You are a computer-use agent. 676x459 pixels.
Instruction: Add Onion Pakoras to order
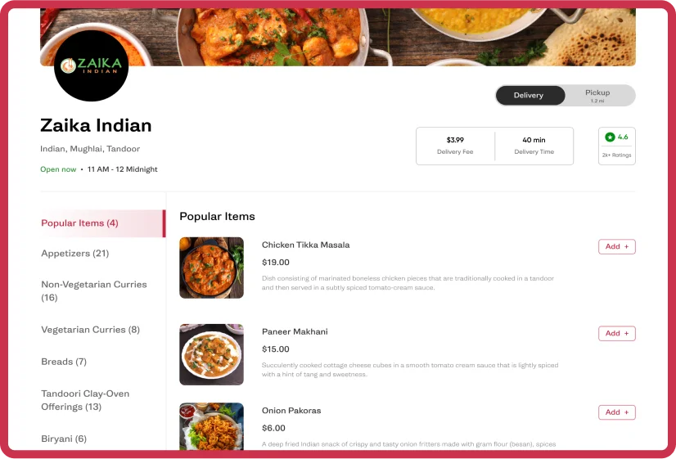[616, 412]
